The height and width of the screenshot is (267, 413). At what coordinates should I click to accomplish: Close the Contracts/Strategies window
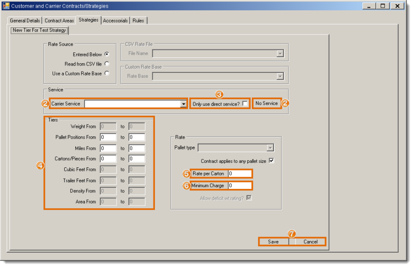pyautogui.click(x=397, y=6)
